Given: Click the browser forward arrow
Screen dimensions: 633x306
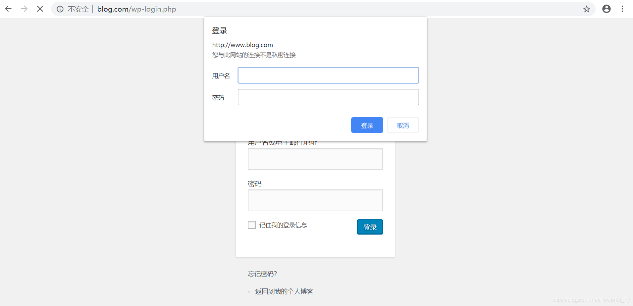Looking at the screenshot, I should [24, 9].
